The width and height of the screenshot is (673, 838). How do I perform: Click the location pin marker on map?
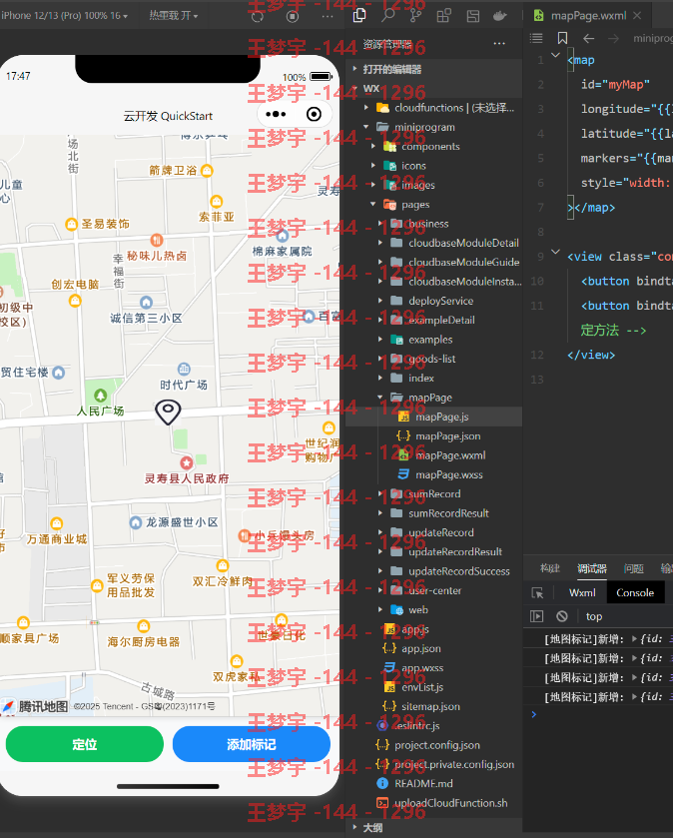pos(168,413)
